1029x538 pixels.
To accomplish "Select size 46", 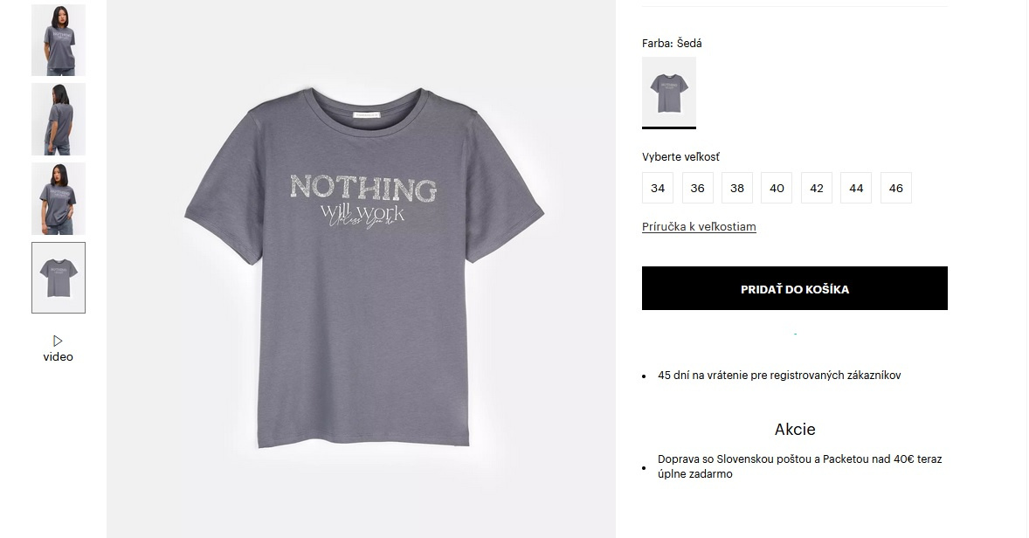I will [x=896, y=188].
